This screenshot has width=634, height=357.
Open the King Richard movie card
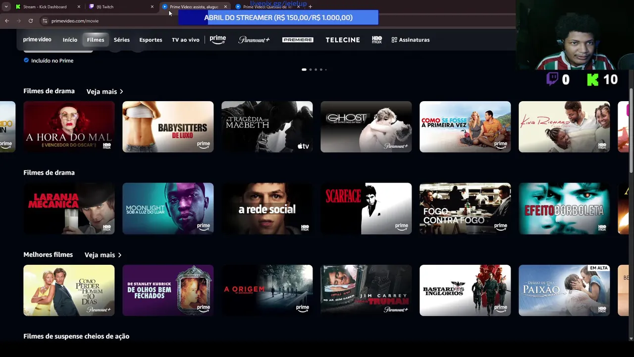(x=564, y=126)
